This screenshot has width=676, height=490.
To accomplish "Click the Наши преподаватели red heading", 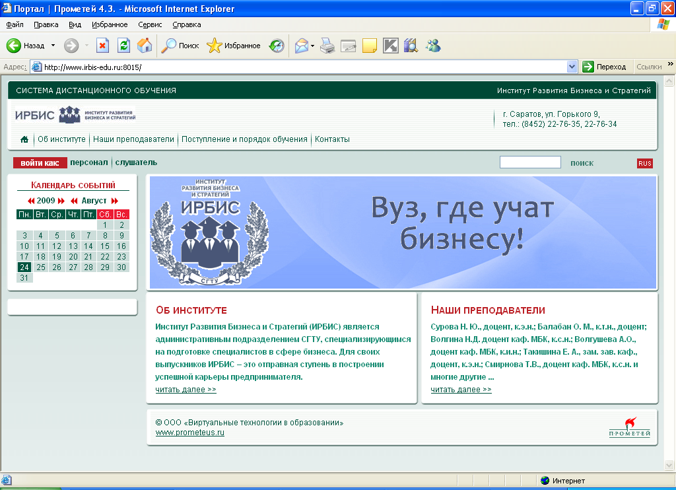I will [488, 310].
